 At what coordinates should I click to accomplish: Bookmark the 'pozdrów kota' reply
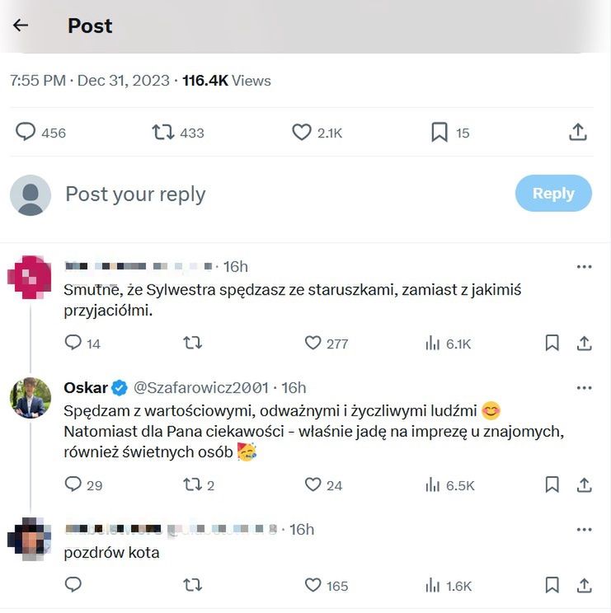pyautogui.click(x=552, y=585)
